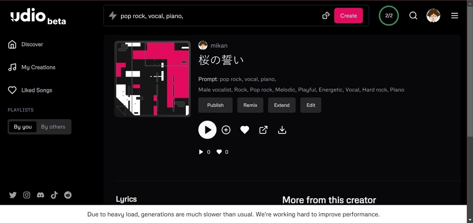Viewport: 473px width, 223px height.
Task: Click the Playful tag
Action: (307, 90)
